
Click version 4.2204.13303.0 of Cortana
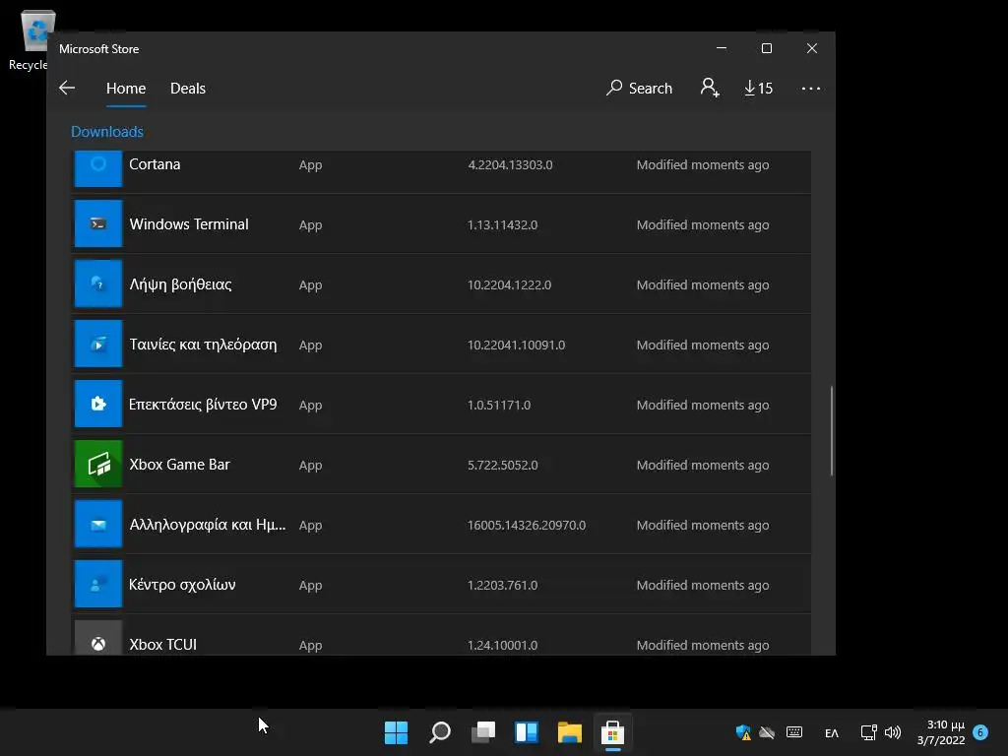(x=511, y=164)
